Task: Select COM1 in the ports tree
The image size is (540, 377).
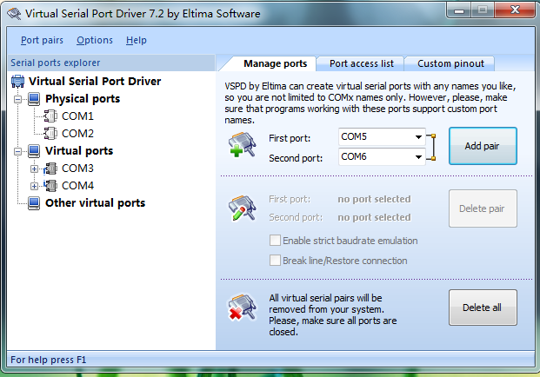Action: click(x=77, y=116)
